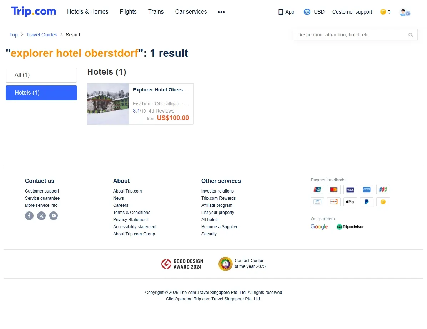Click the Trip.com logo
The height and width of the screenshot is (329, 427).
(x=34, y=11)
